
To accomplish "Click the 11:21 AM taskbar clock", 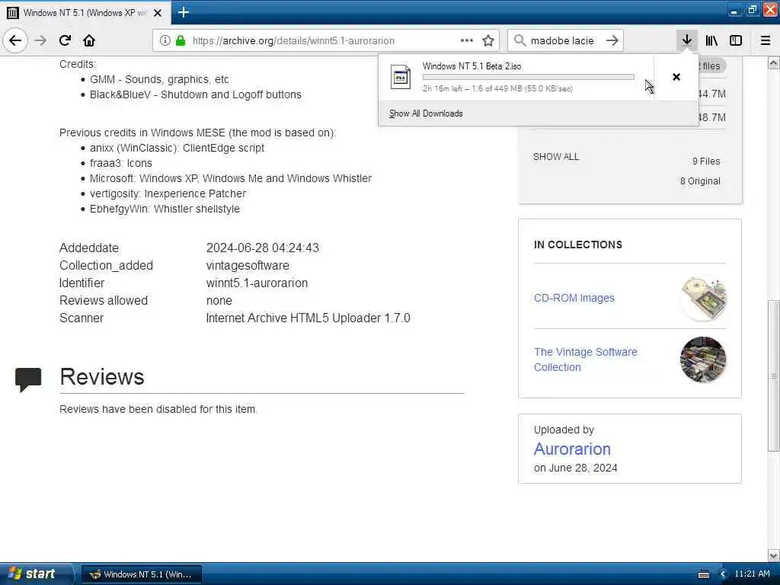I will tap(752, 574).
